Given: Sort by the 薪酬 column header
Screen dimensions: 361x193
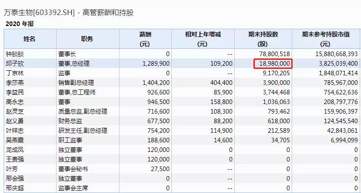Looking at the screenshot, I should [x=145, y=39].
